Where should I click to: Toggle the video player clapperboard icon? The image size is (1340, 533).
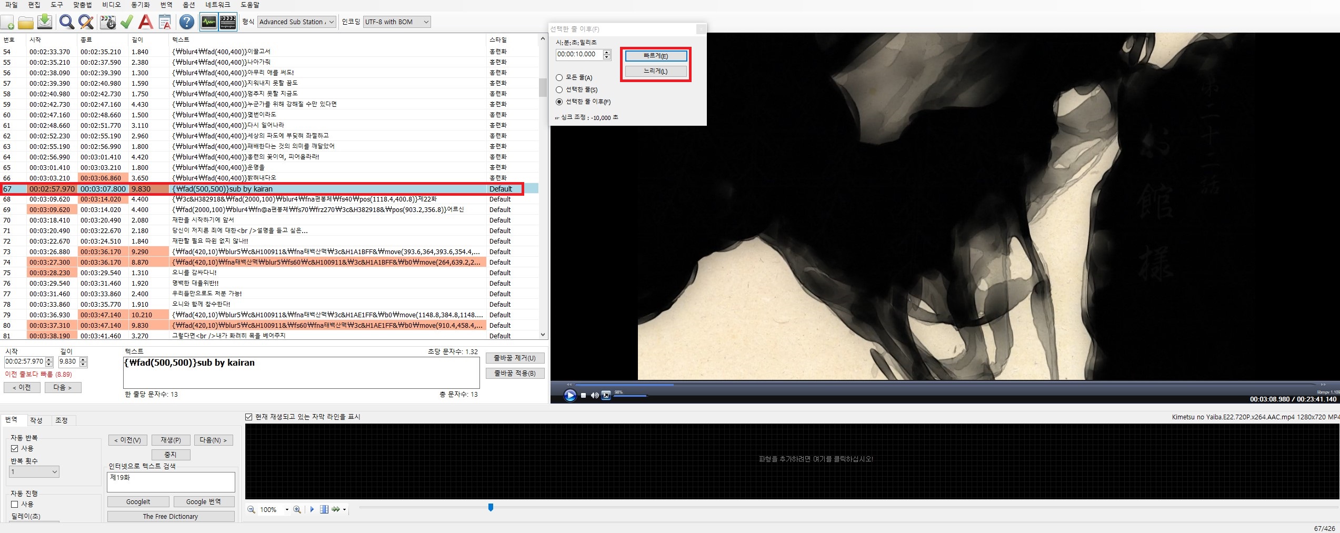pos(228,22)
